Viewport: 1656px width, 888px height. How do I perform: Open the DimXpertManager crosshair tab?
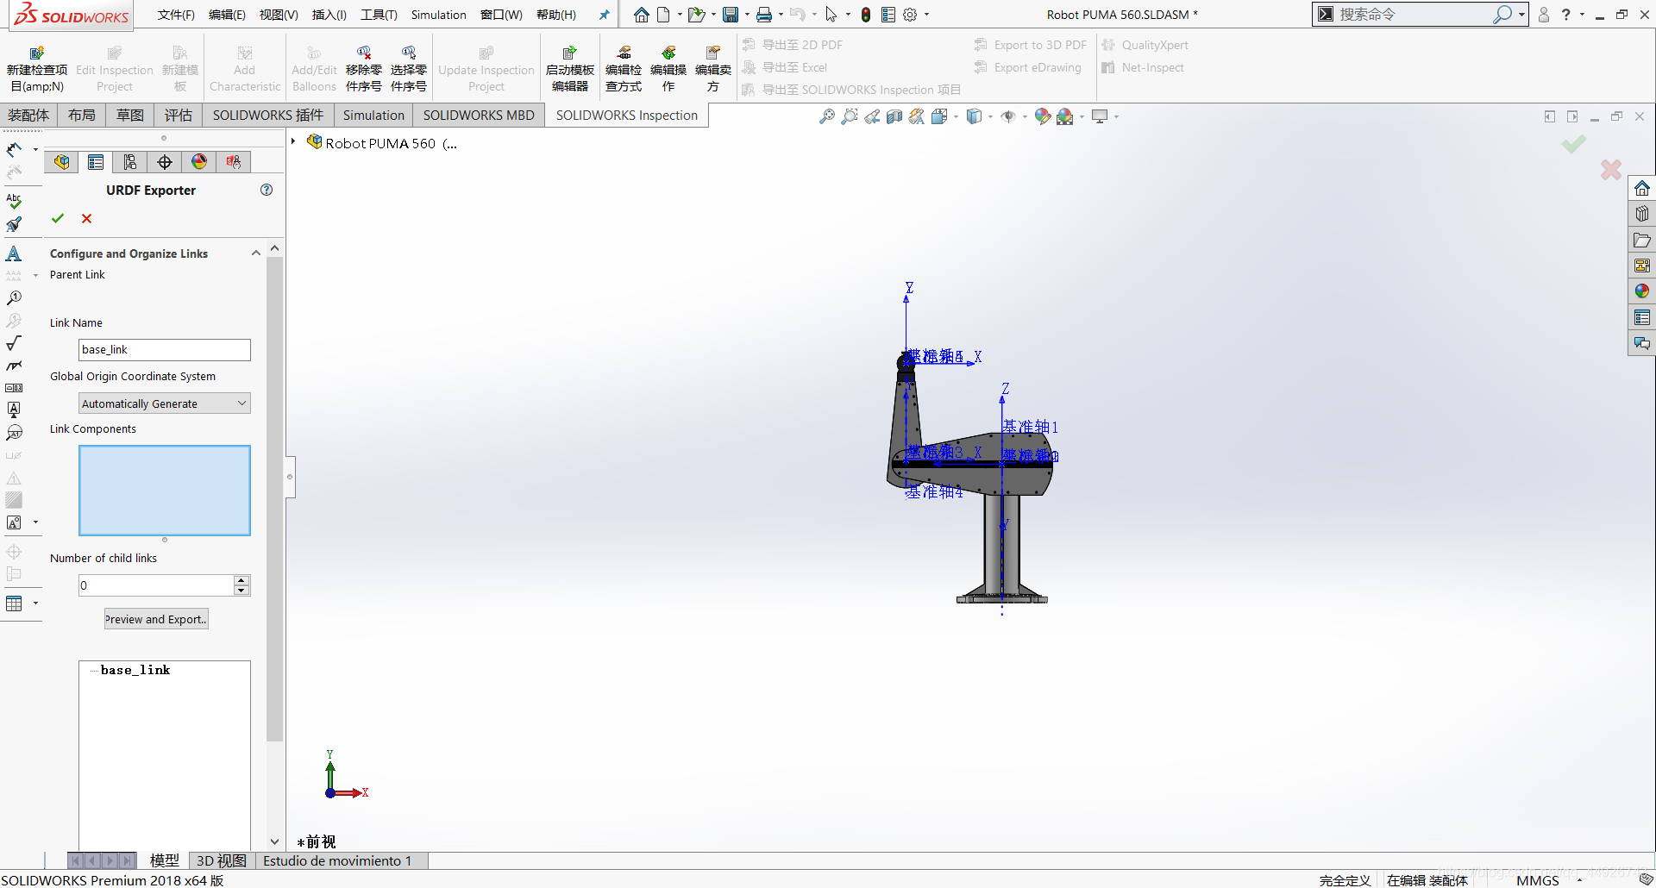pyautogui.click(x=165, y=162)
